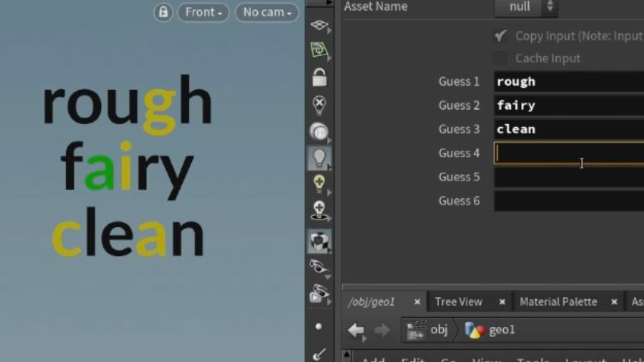Open the No cam camera dropdown
This screenshot has height=362, width=644.
[x=267, y=12]
